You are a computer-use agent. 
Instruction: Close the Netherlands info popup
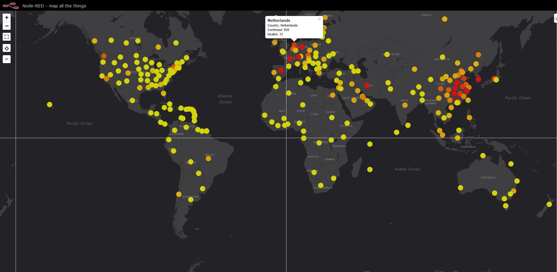pos(320,18)
